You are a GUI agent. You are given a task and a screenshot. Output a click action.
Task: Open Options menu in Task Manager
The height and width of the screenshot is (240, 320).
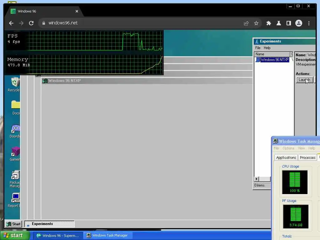click(x=288, y=148)
